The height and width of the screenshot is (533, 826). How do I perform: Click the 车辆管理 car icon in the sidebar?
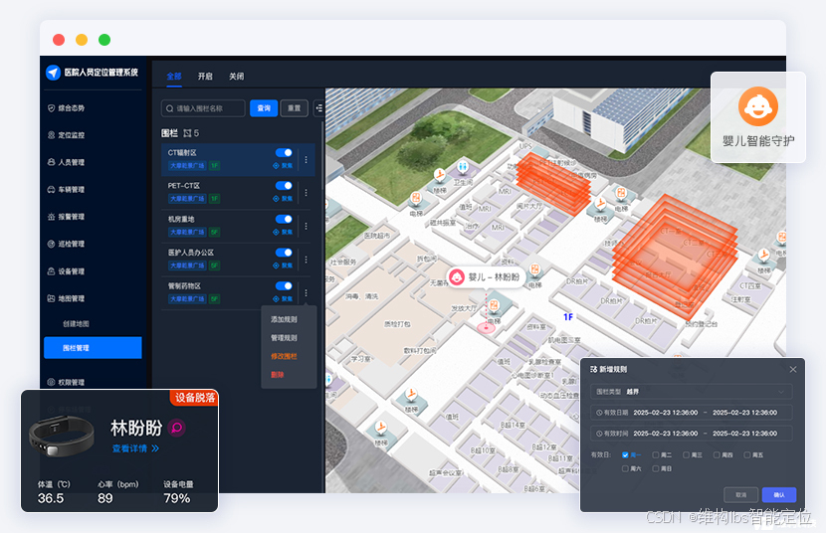(51, 189)
